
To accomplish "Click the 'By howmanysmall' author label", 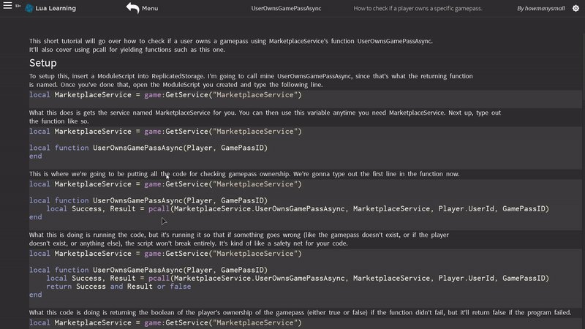I will click(x=540, y=8).
